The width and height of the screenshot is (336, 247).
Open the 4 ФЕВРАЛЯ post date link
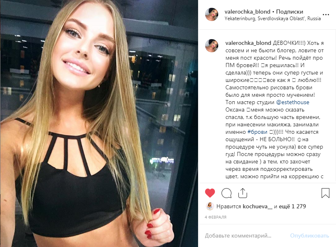click(215, 217)
